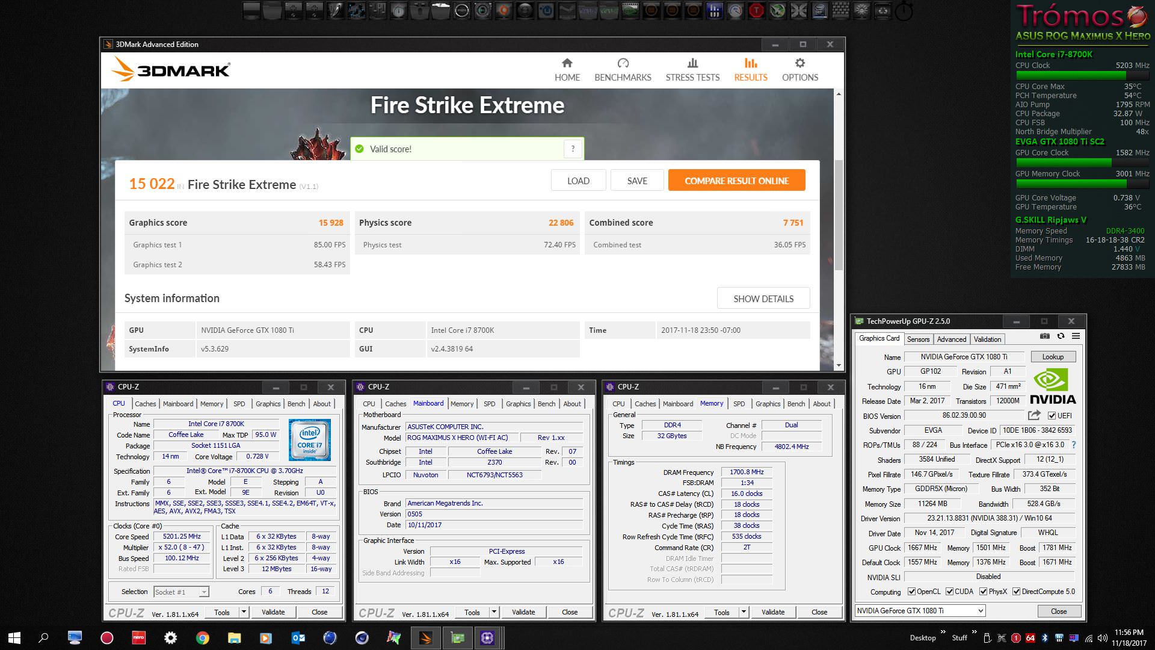Click the 3DMARK logo
This screenshot has width=1155, height=650.
click(171, 69)
